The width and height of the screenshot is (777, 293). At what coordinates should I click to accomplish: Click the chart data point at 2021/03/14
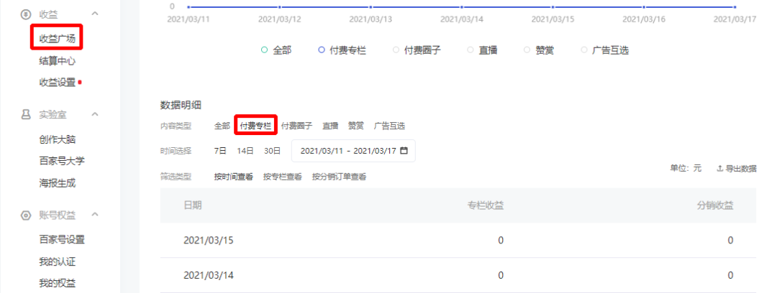click(x=462, y=7)
